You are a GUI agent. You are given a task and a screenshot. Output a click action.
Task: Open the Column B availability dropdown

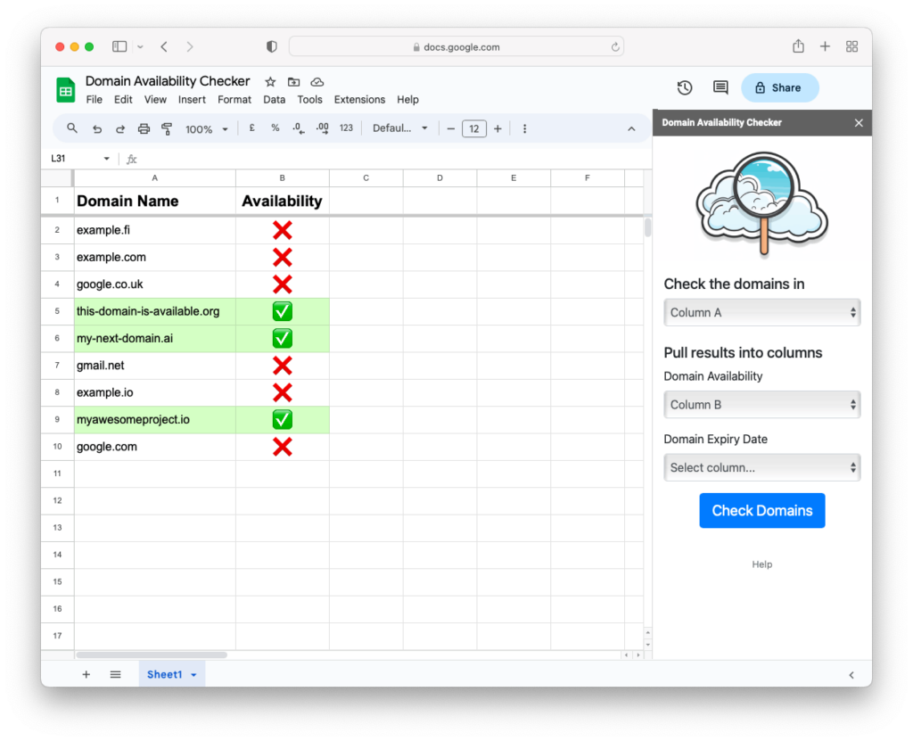[761, 404]
